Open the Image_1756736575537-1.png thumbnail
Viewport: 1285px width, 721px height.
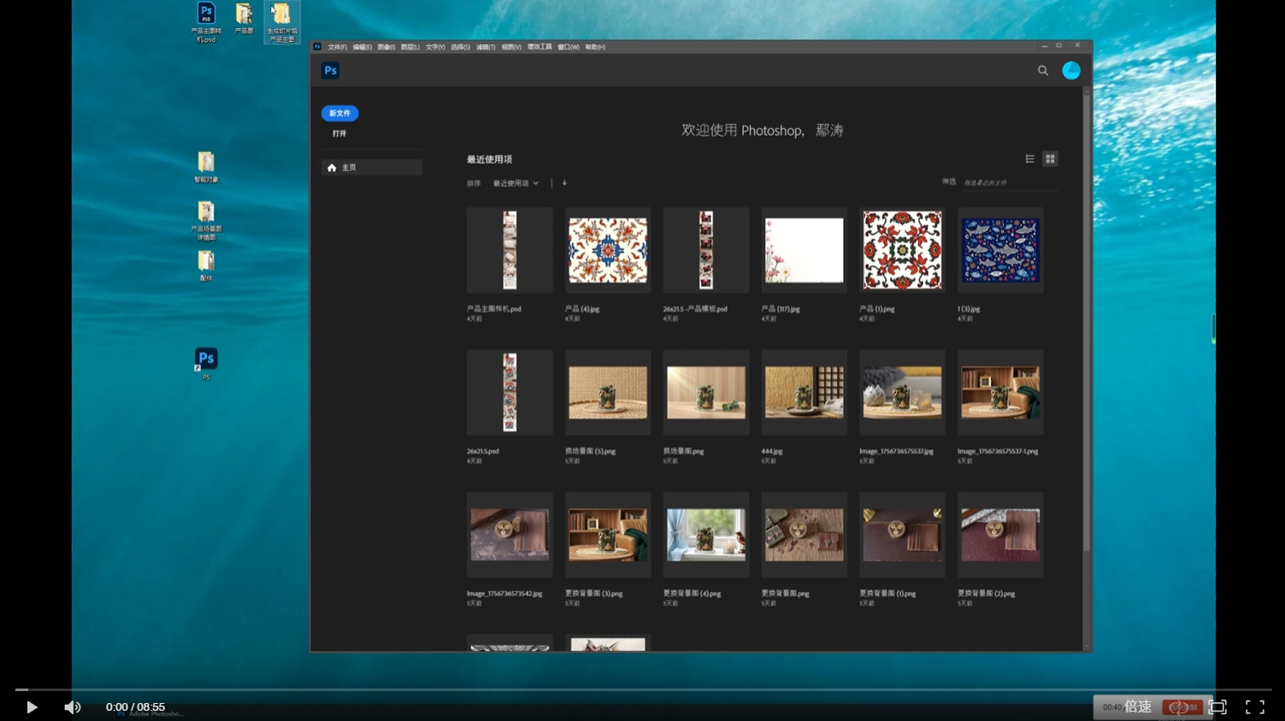coord(1000,392)
